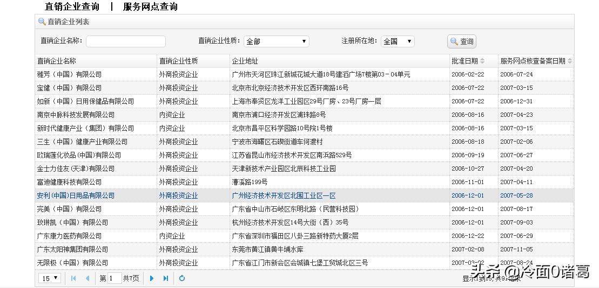Refresh the table with reload icon
Viewport: 599px width, 288px height.
pos(182,278)
